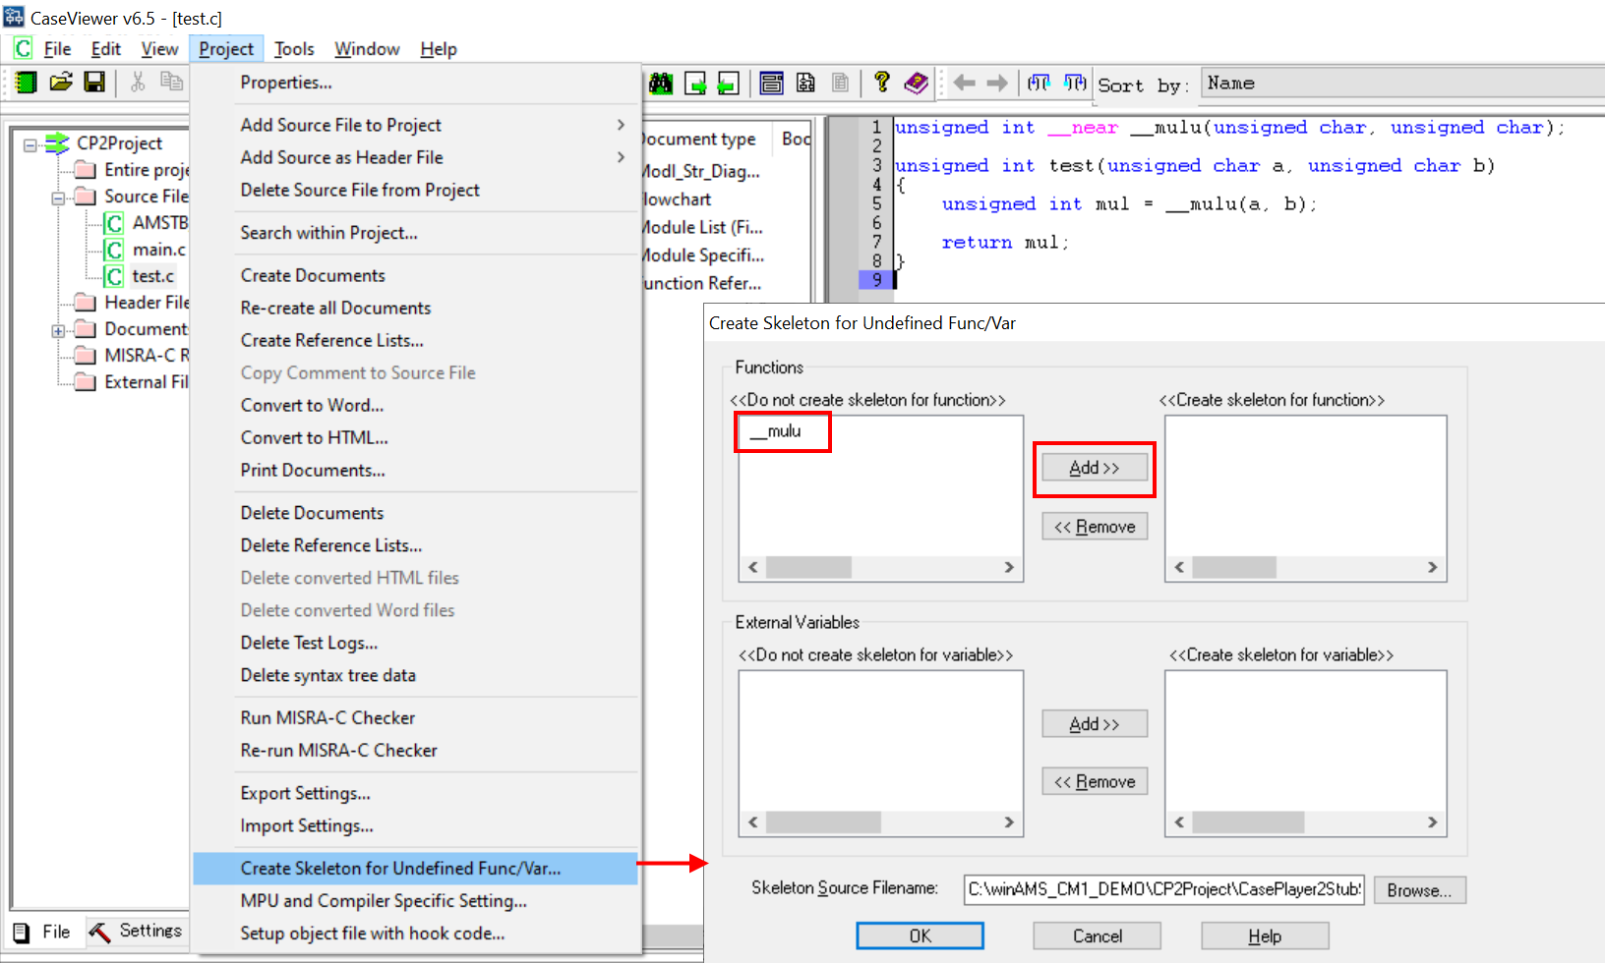Viewport: 1605px width, 963px height.
Task: Click the folder icon beside MISRA-C
Action: pos(87,356)
